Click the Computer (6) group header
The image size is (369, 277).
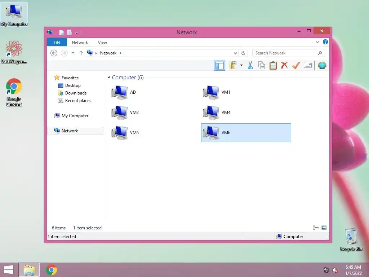click(x=128, y=78)
